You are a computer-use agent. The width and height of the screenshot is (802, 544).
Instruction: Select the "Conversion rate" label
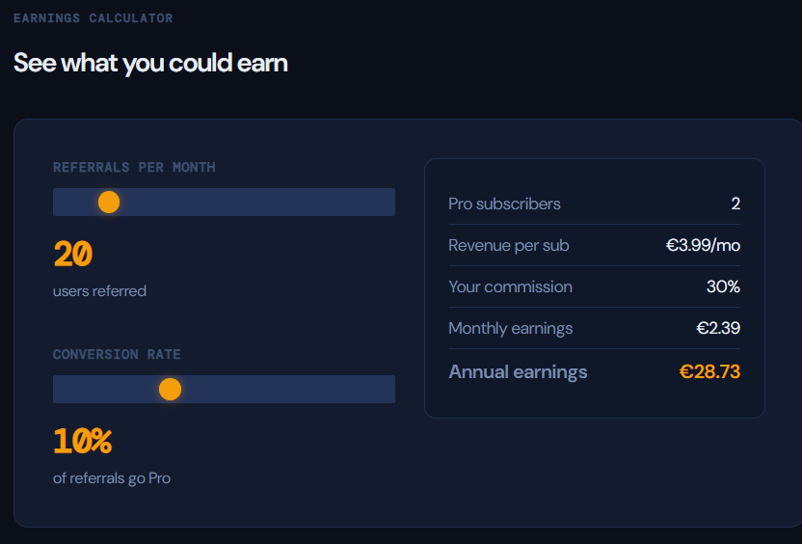pyautogui.click(x=117, y=354)
